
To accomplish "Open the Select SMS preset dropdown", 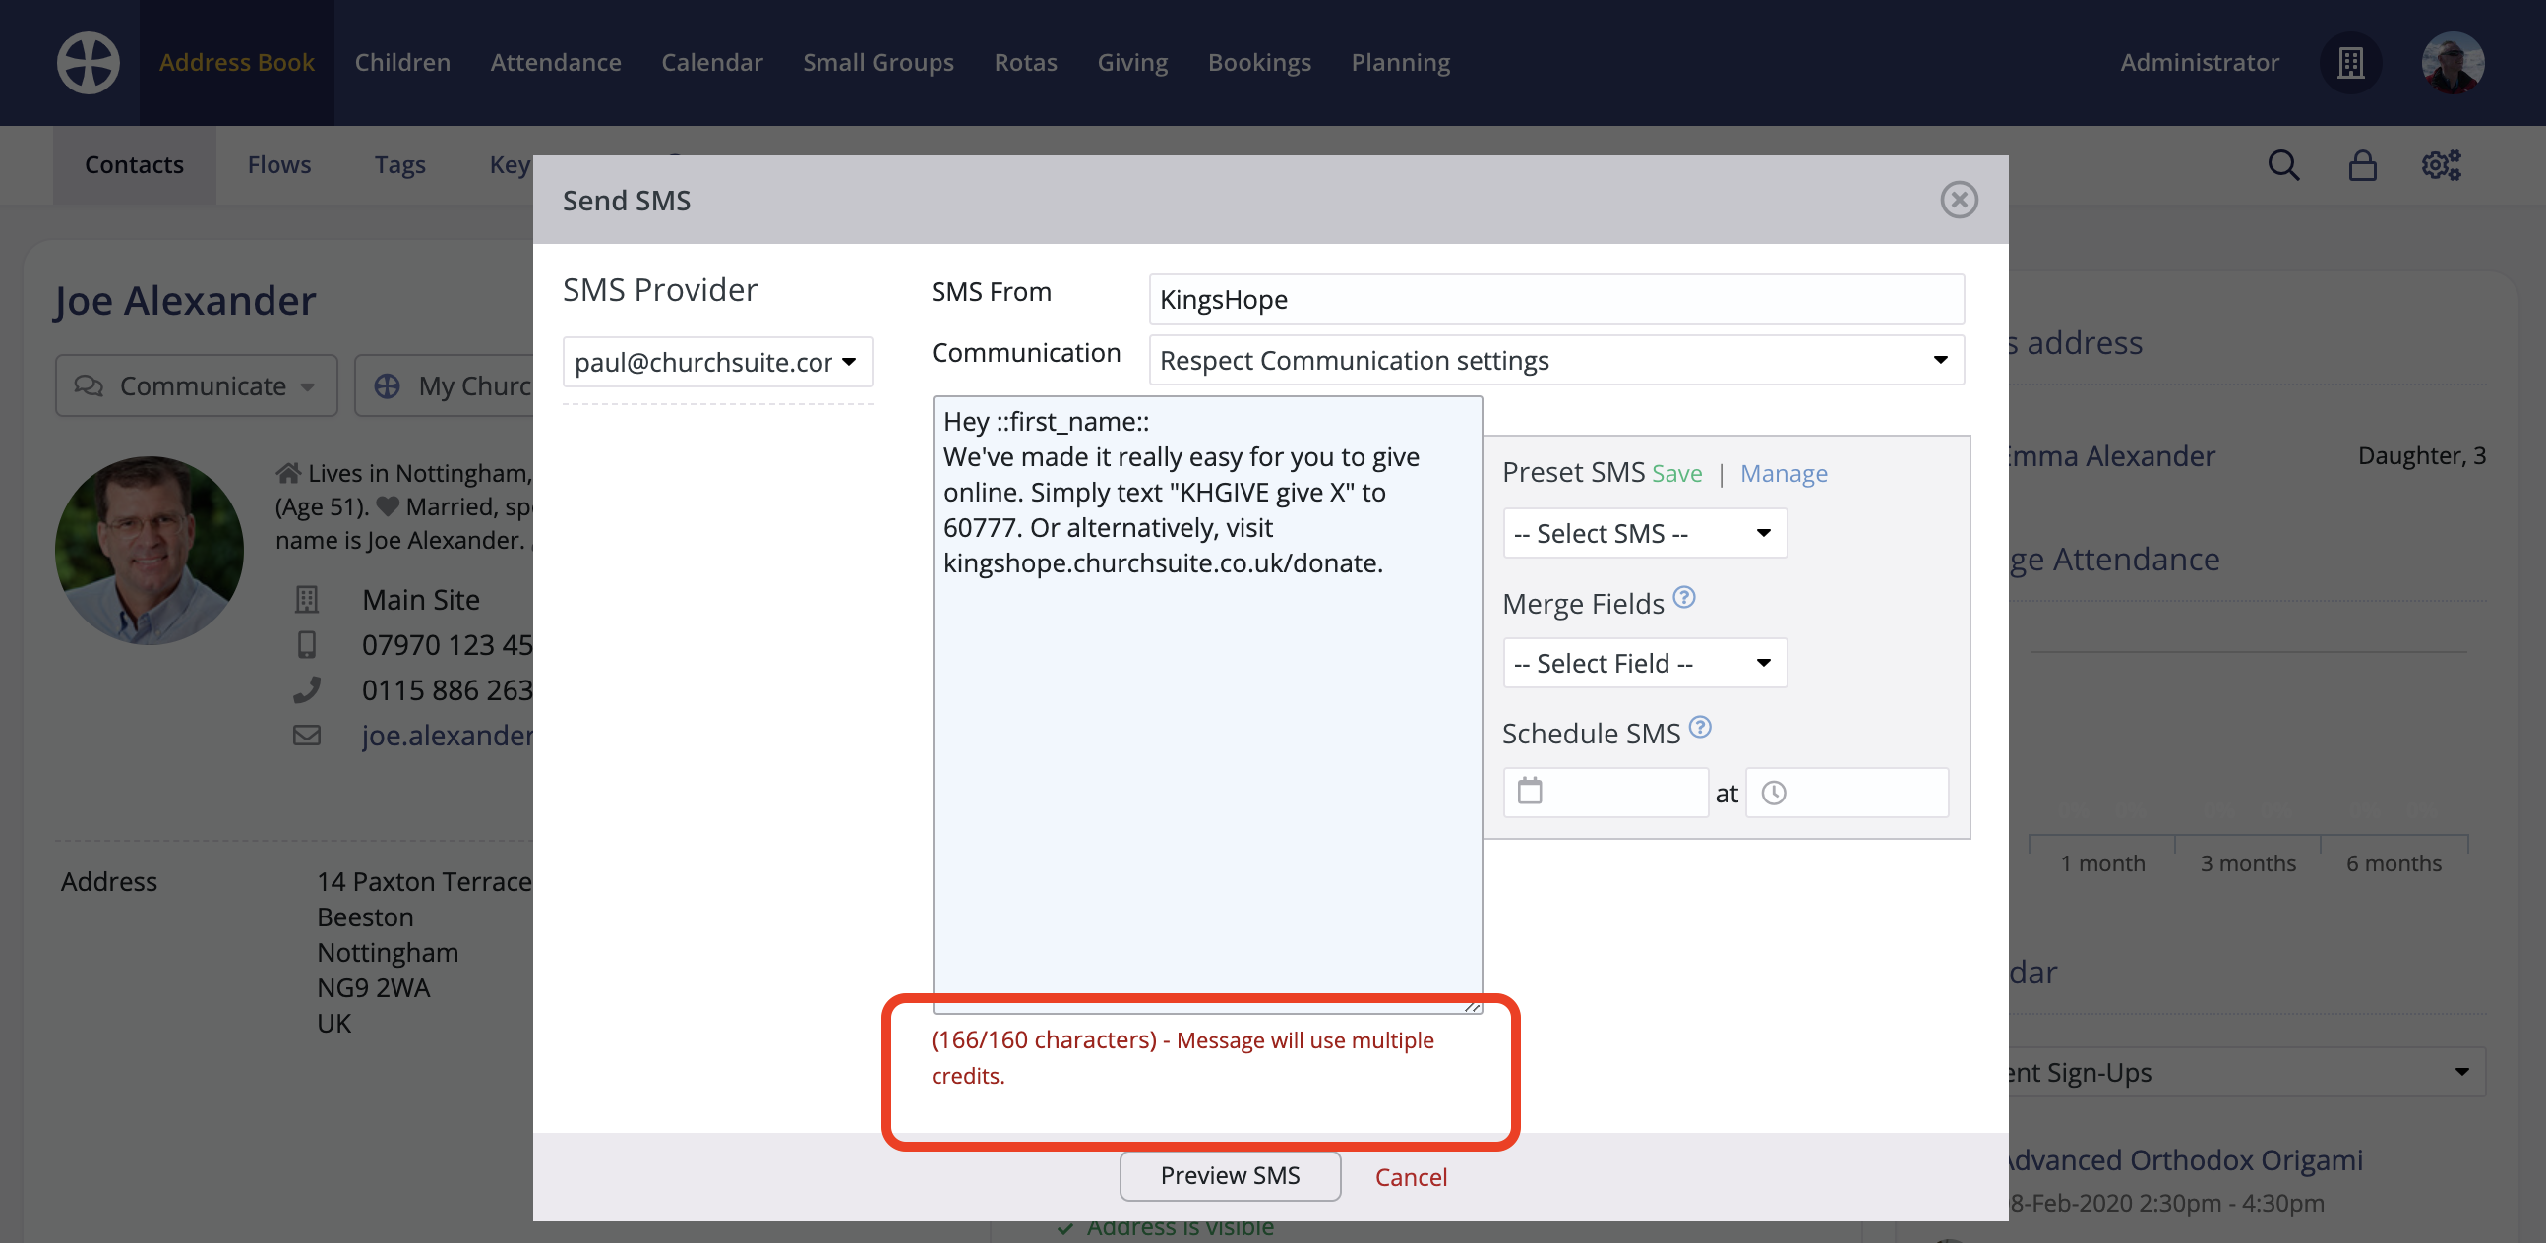I will pyautogui.click(x=1644, y=533).
